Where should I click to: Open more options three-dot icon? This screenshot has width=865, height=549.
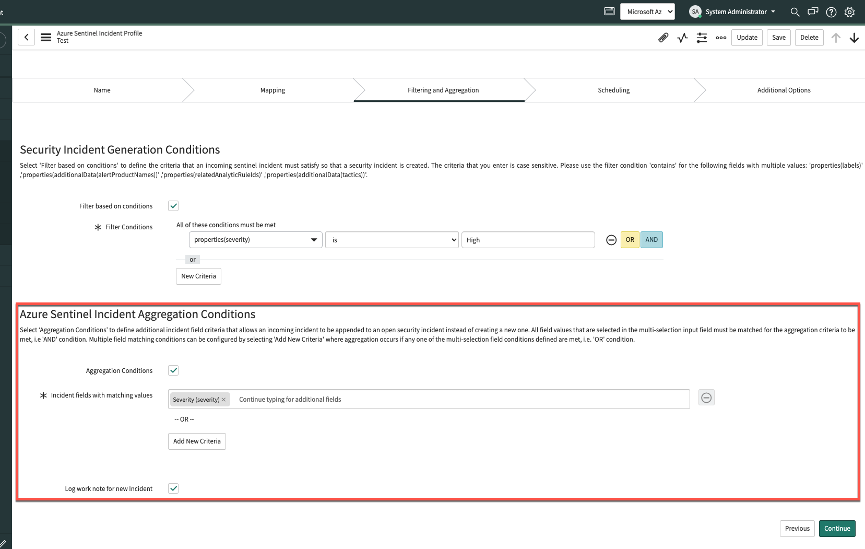pos(721,38)
